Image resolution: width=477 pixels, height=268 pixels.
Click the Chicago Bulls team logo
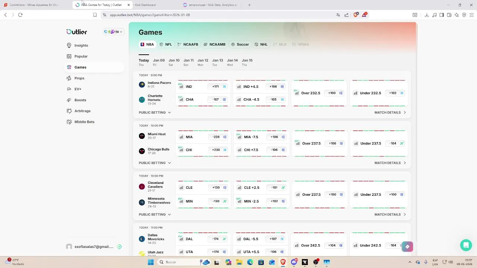[x=142, y=151]
